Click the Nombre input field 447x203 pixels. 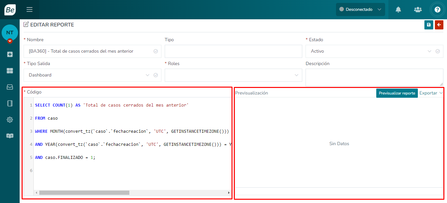tap(88, 51)
